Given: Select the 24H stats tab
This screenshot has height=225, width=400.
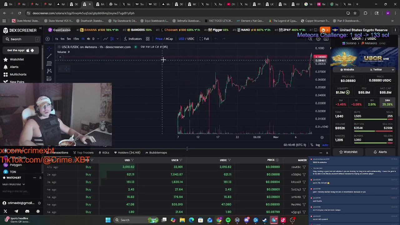Looking at the screenshot, I should tap(387, 102).
